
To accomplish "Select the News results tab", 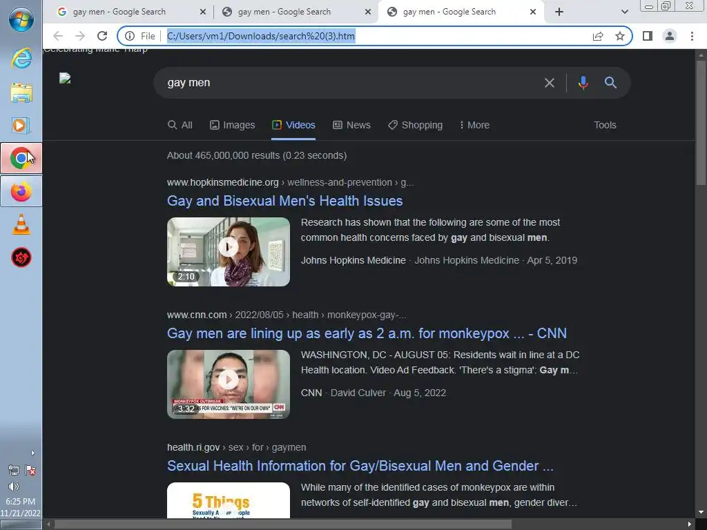I will [x=351, y=126].
